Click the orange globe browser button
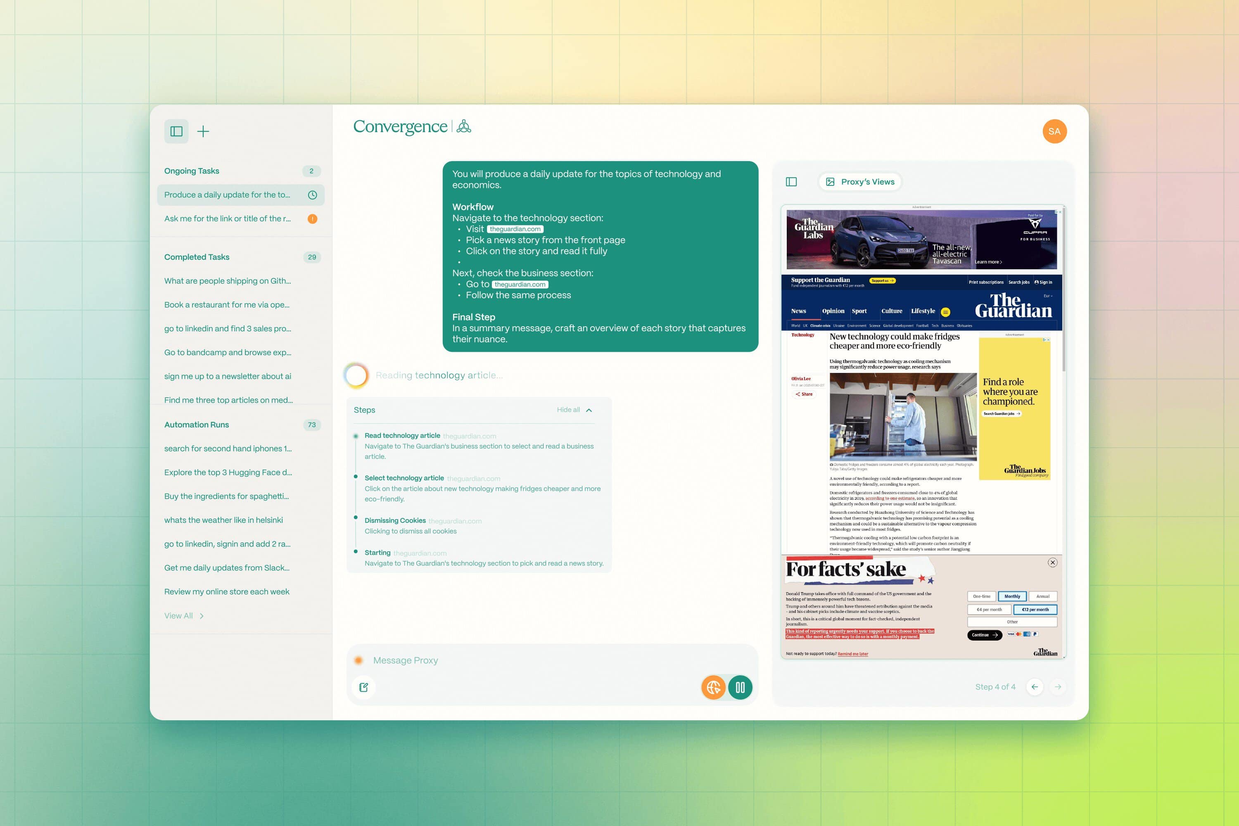Screen dimensions: 1239x826 click(713, 687)
